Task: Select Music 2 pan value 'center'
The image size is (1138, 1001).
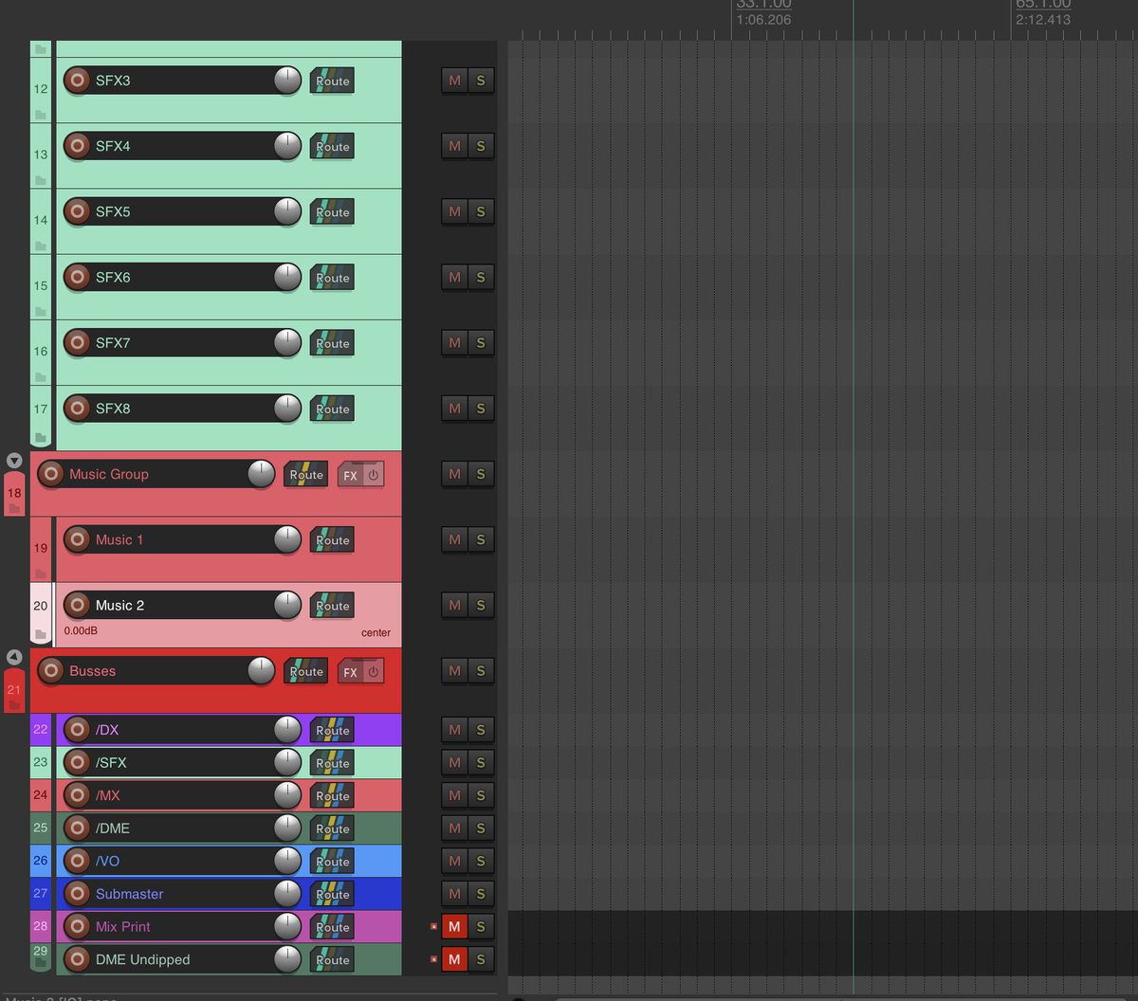Action: click(x=376, y=632)
